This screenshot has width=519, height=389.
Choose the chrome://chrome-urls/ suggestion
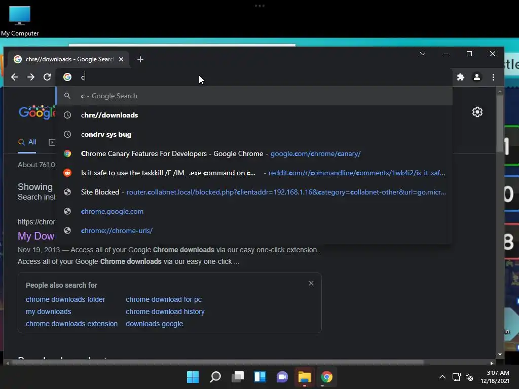point(254,230)
